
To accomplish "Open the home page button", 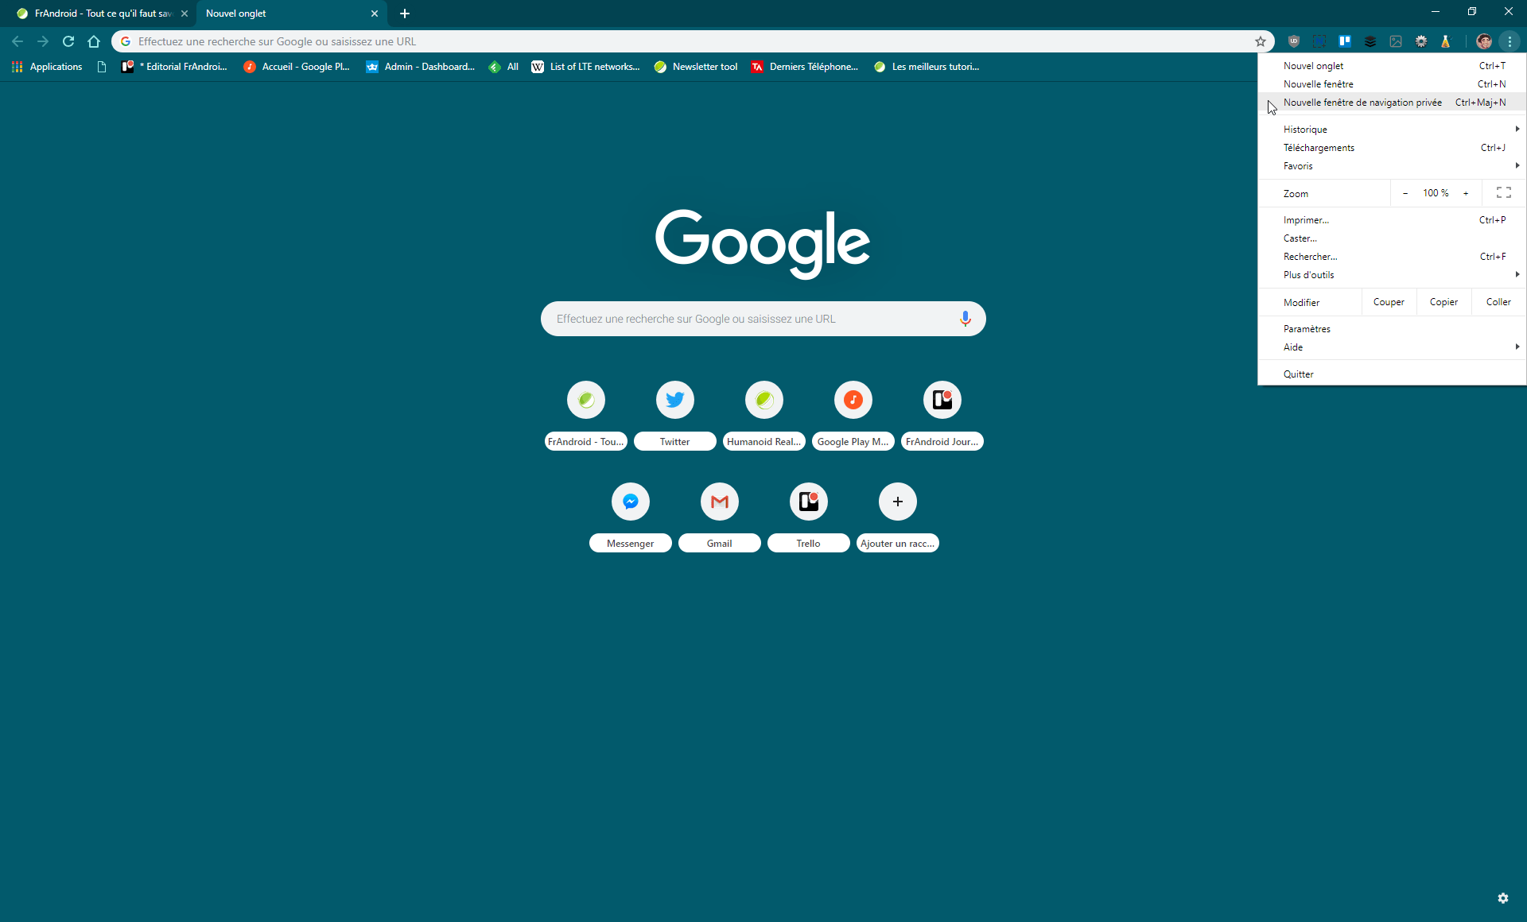I will click(94, 41).
